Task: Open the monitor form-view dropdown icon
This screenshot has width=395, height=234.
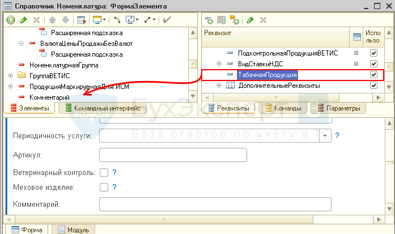Action: pos(99,20)
